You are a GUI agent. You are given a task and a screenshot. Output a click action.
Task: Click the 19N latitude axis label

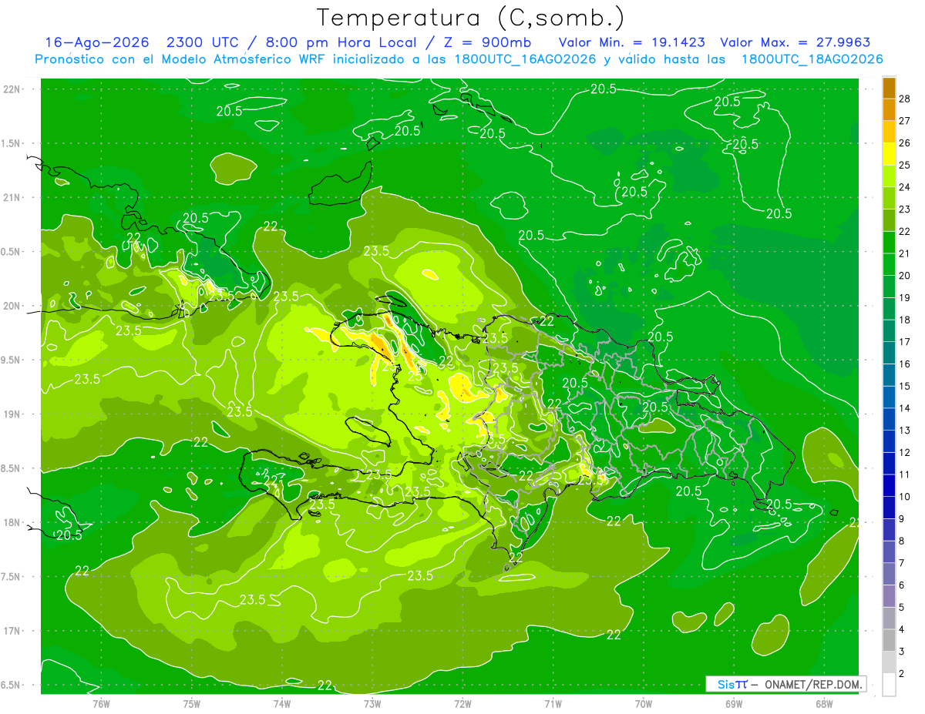point(11,414)
